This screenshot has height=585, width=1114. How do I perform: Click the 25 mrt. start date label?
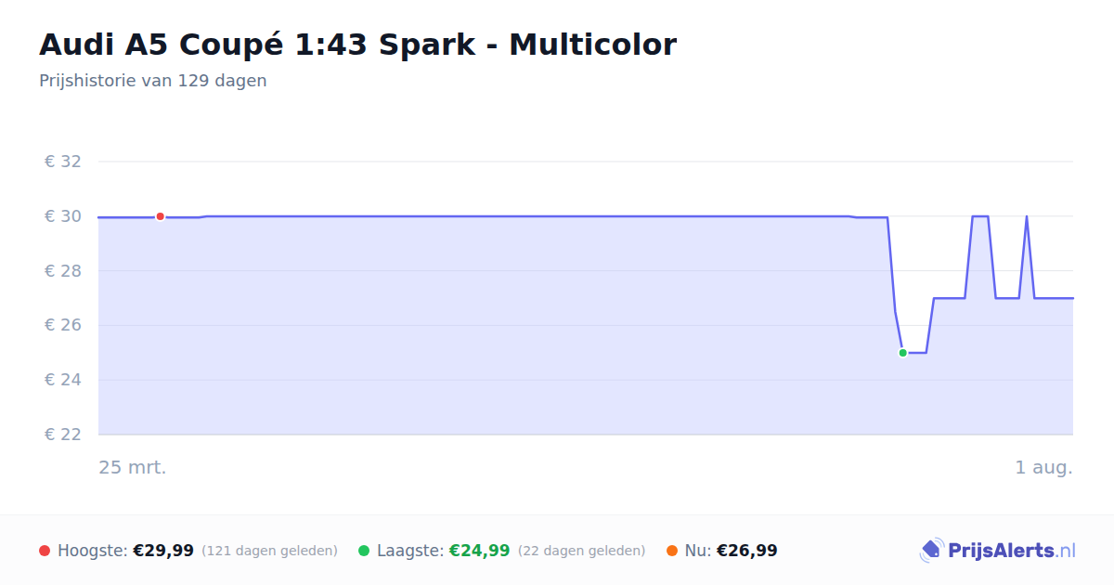click(x=133, y=467)
